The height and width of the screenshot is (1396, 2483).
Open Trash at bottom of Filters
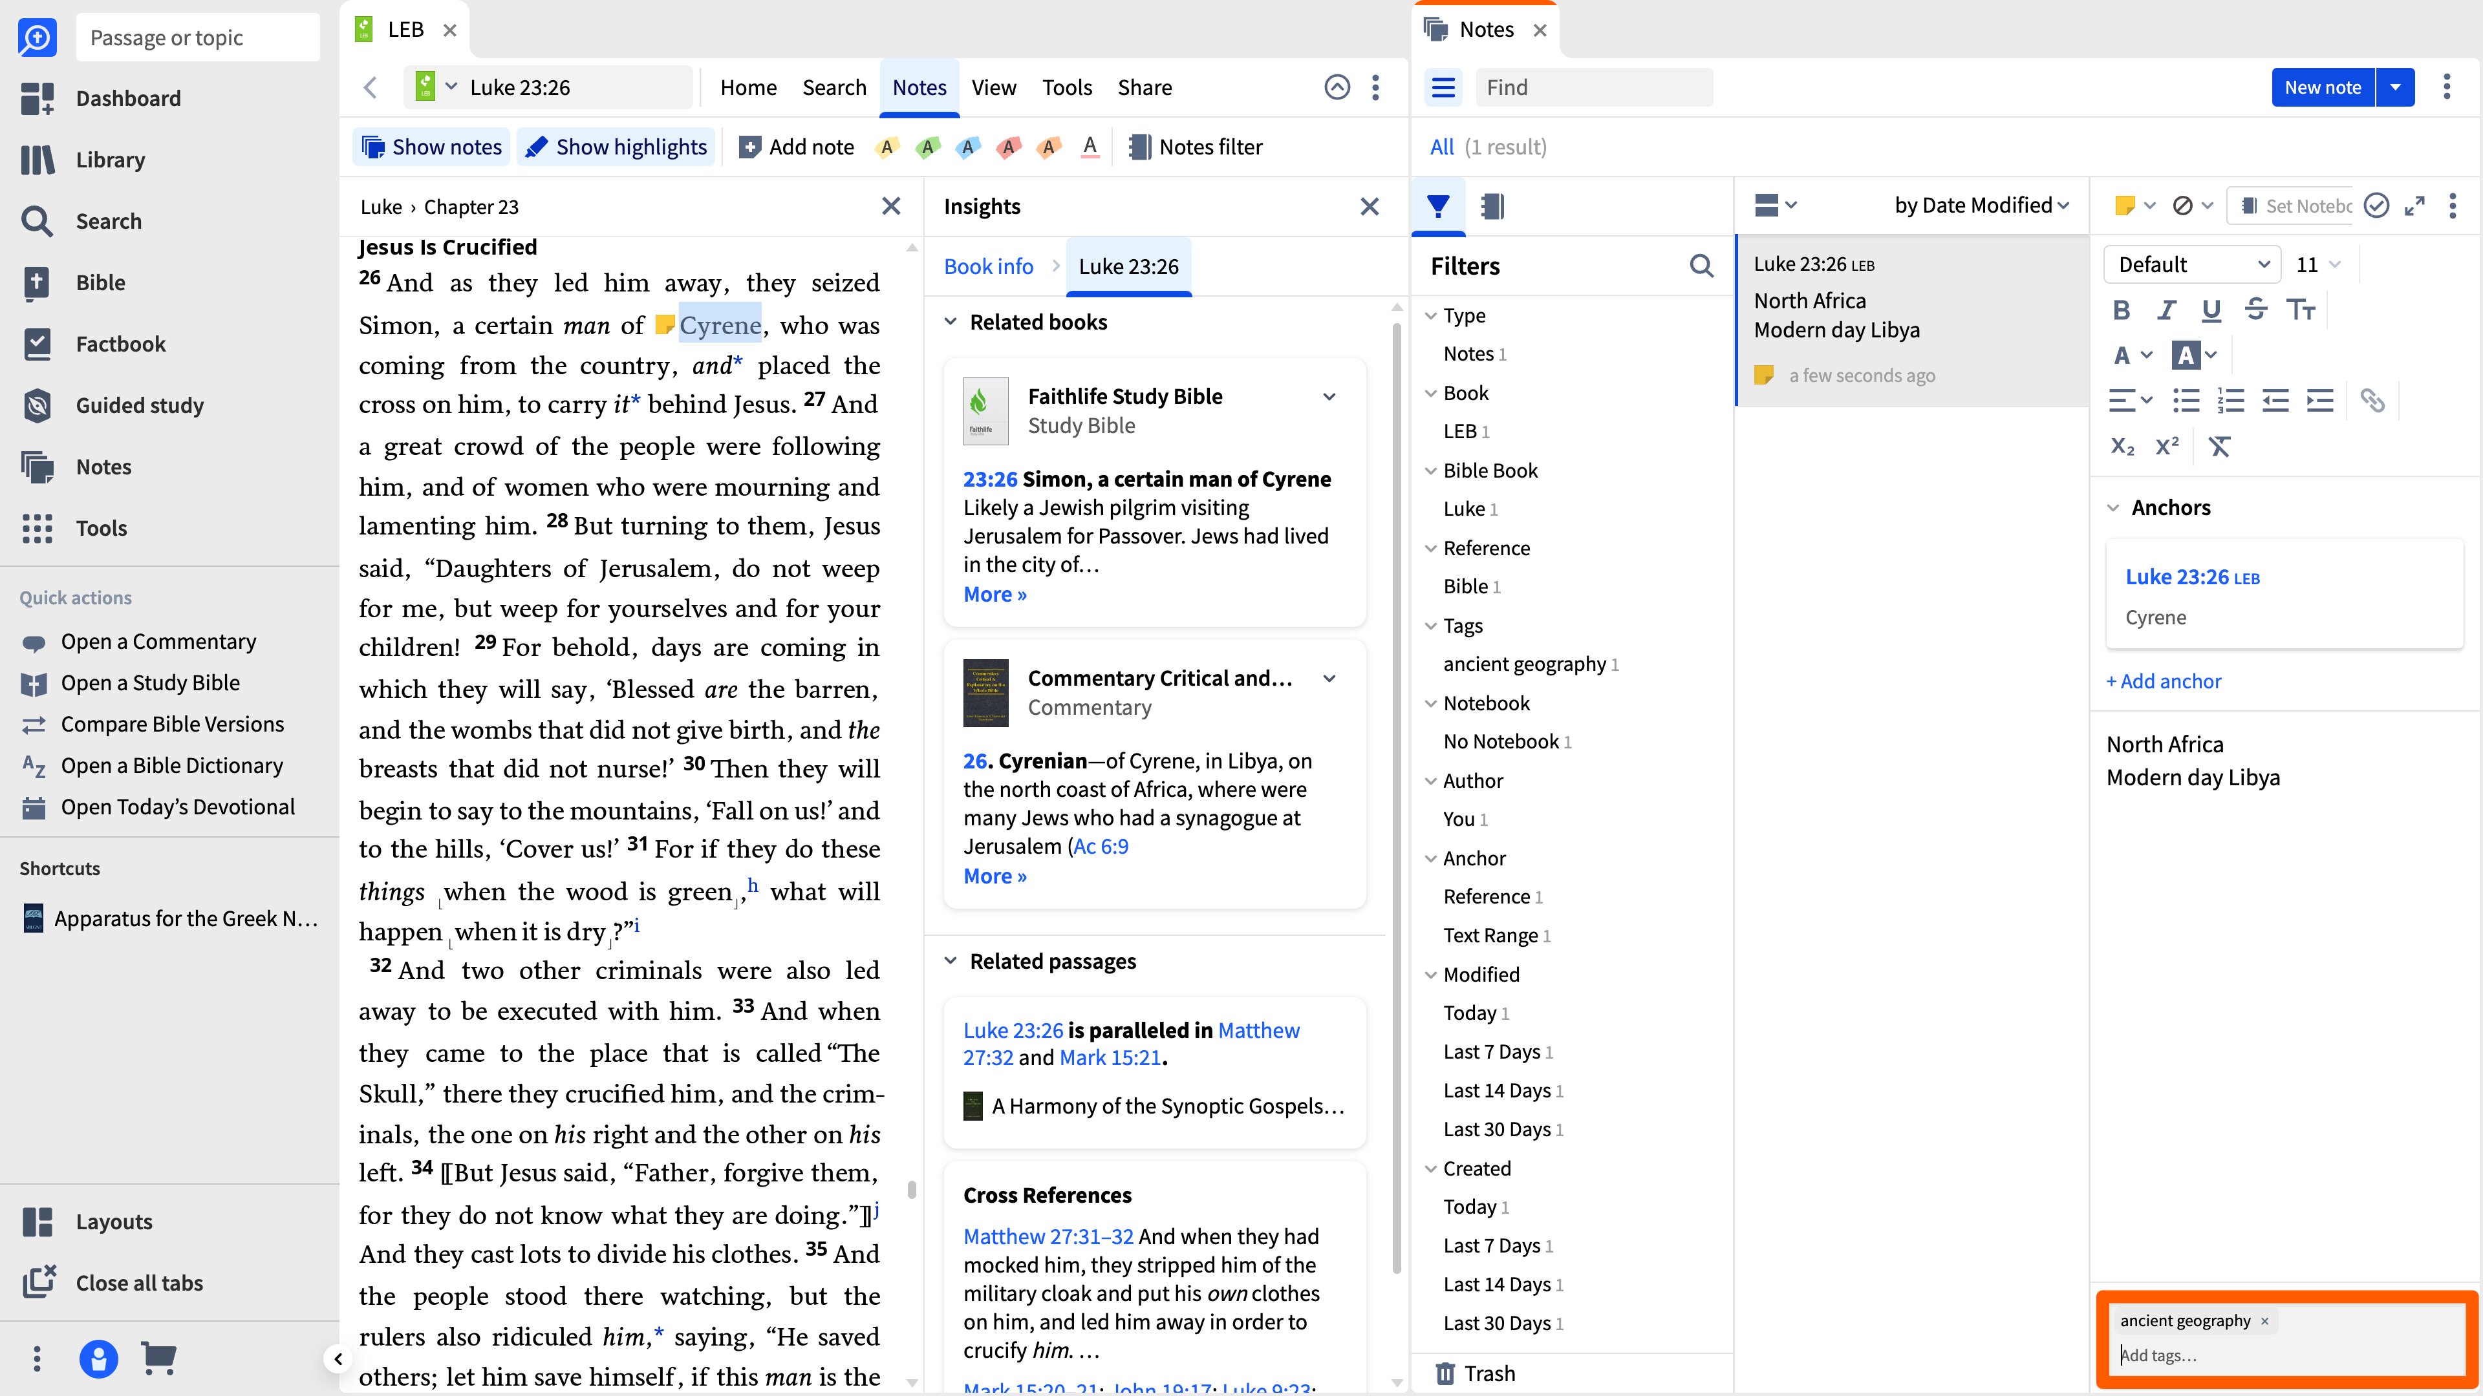coord(1475,1373)
